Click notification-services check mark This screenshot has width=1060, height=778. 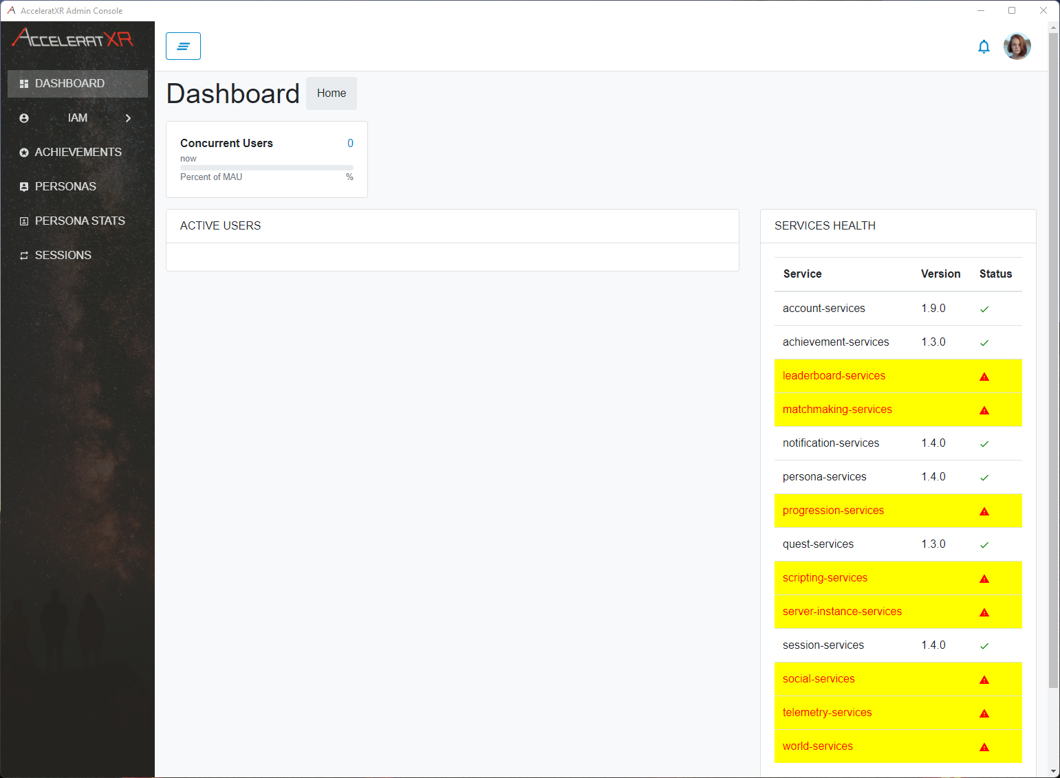(x=984, y=444)
